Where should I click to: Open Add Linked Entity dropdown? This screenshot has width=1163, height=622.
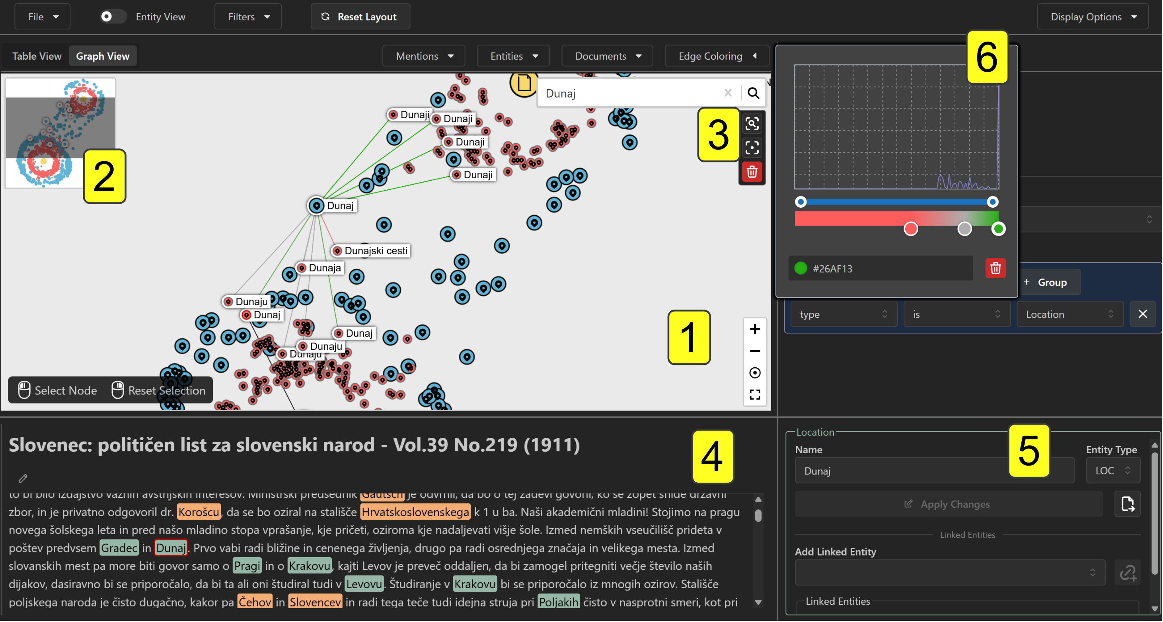point(950,573)
